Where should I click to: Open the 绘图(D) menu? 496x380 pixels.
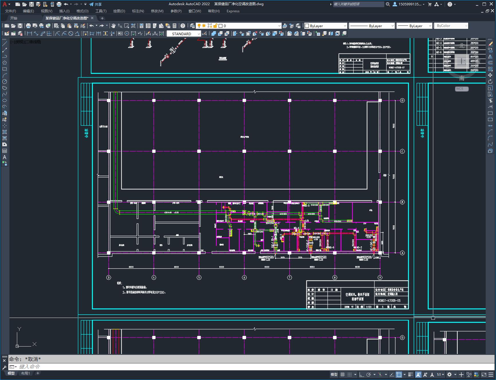point(119,11)
